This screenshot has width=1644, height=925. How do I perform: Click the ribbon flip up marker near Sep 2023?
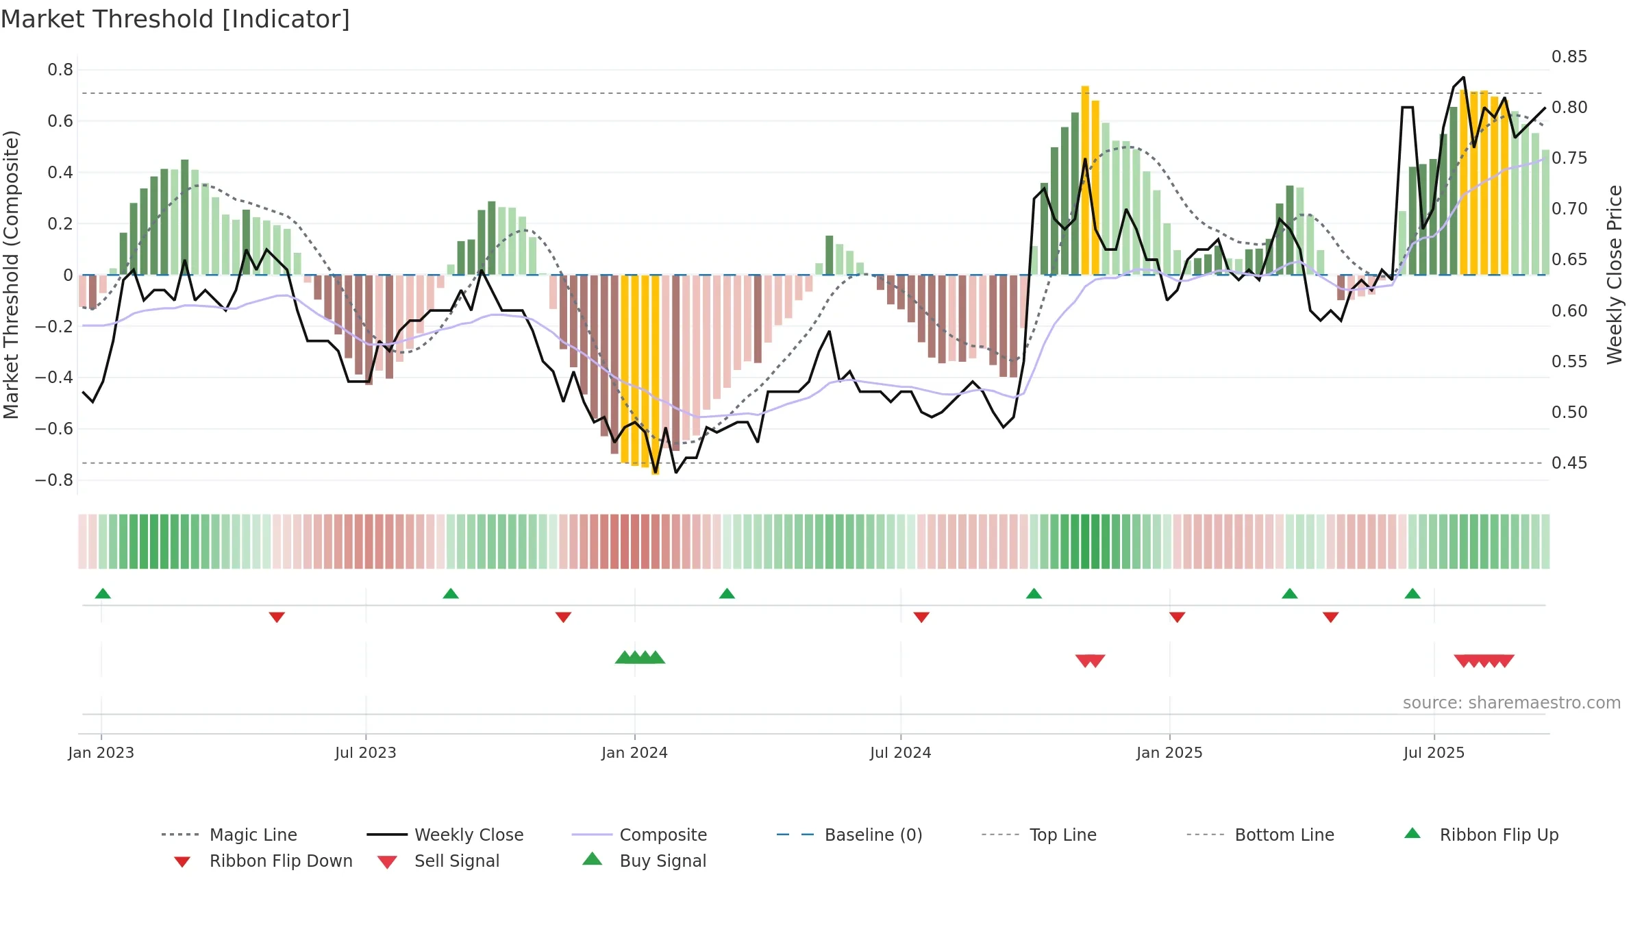tap(451, 593)
